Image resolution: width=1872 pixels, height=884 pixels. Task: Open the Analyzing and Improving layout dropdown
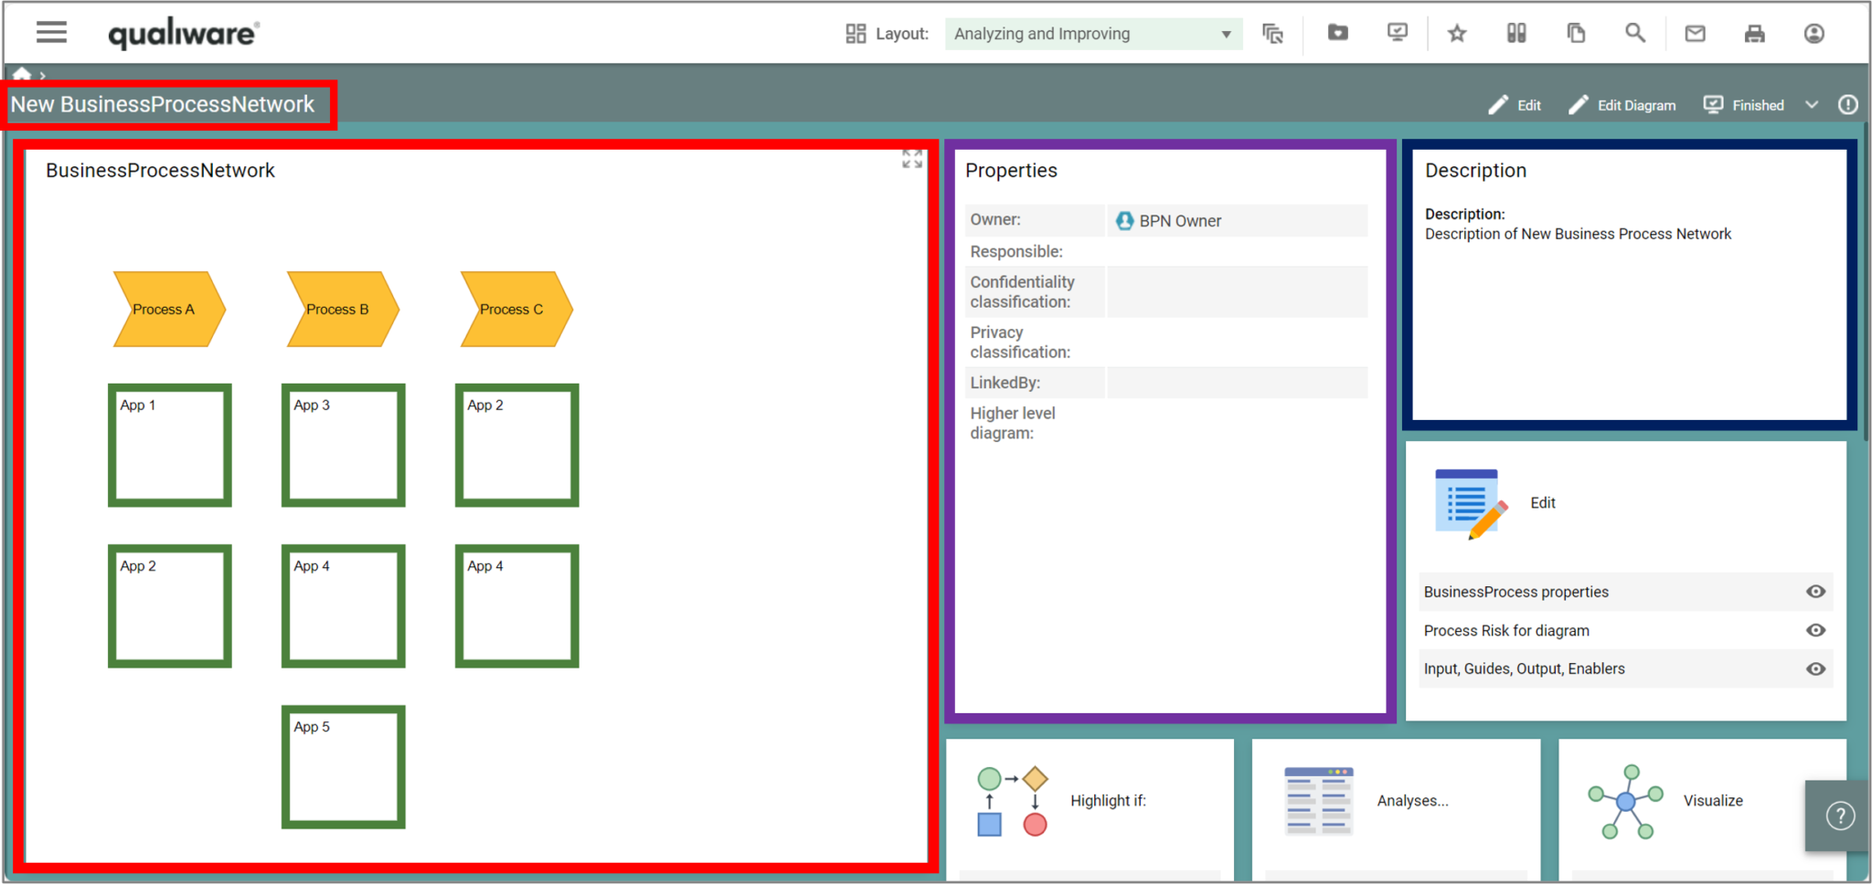(1092, 34)
